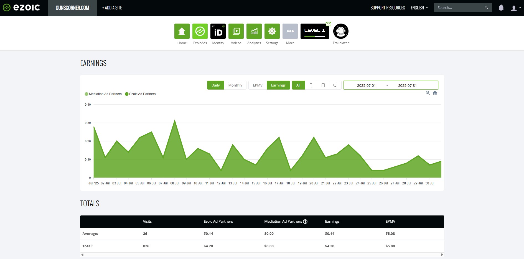Click the Total earnings value $4.20
524x259 pixels.
click(330, 246)
